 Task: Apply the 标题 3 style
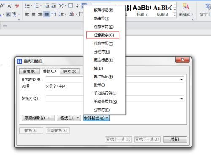point(162,10)
